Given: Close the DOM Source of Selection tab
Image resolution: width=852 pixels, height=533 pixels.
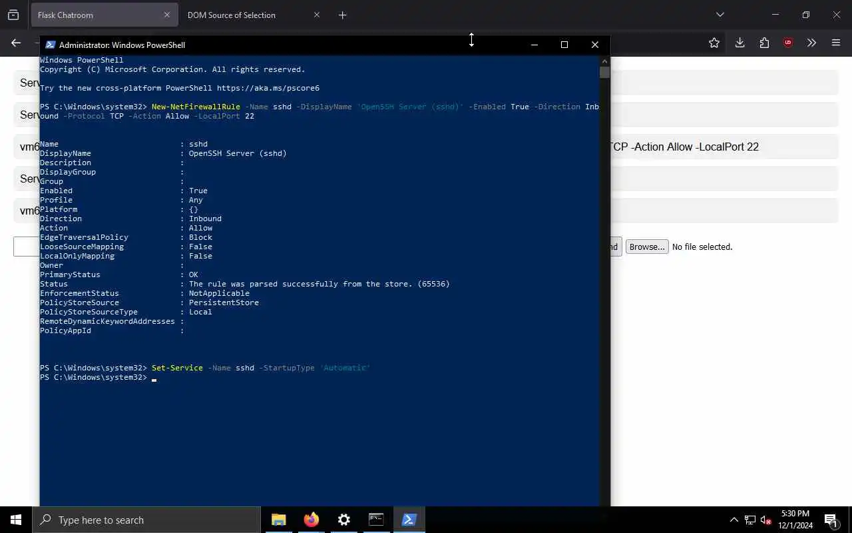Looking at the screenshot, I should 316,15.
